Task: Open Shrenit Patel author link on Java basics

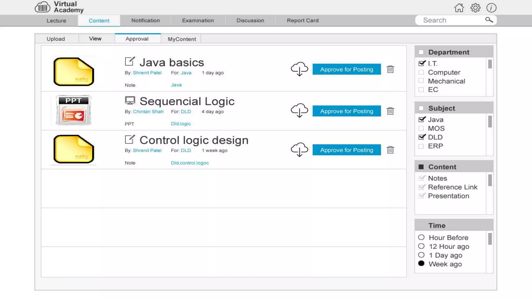Action: tap(147, 73)
